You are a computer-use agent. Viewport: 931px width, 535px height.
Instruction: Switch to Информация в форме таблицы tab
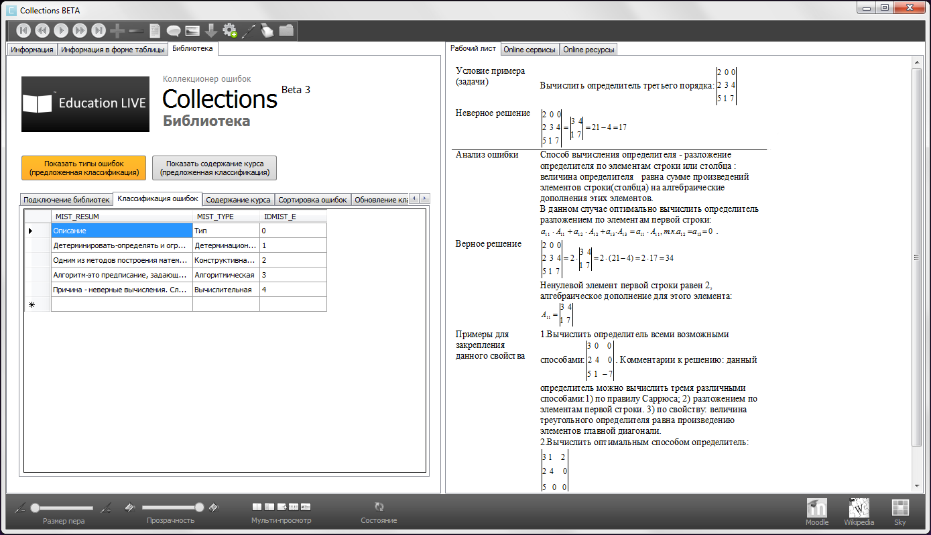113,50
